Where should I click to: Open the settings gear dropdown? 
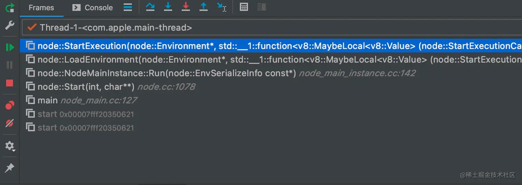point(10,146)
